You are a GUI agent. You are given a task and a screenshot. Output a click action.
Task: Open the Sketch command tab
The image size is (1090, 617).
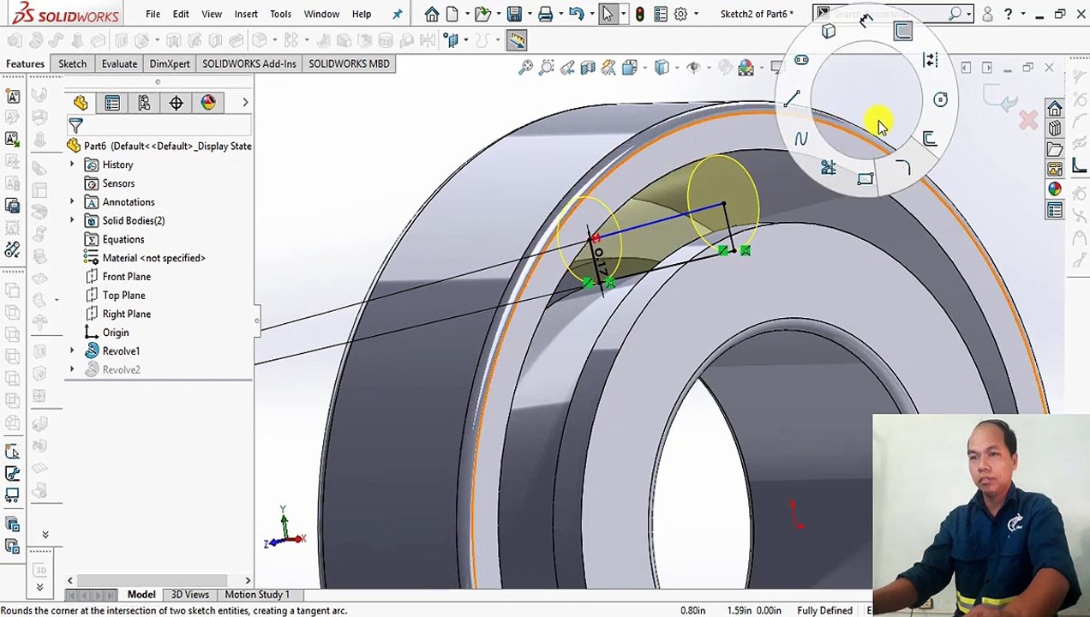point(72,63)
